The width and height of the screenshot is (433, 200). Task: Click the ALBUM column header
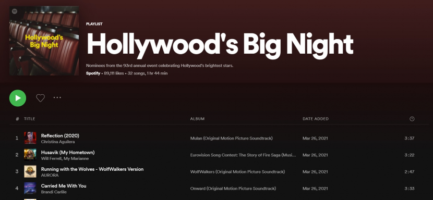click(197, 119)
